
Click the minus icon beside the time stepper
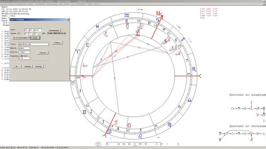click(x=167, y=144)
